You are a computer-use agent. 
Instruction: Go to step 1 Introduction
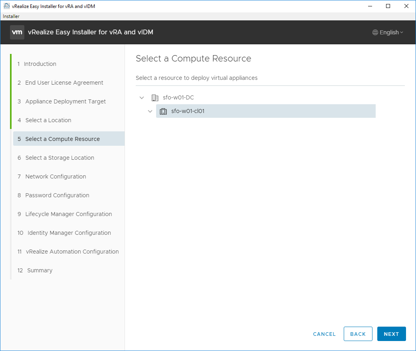(x=37, y=64)
